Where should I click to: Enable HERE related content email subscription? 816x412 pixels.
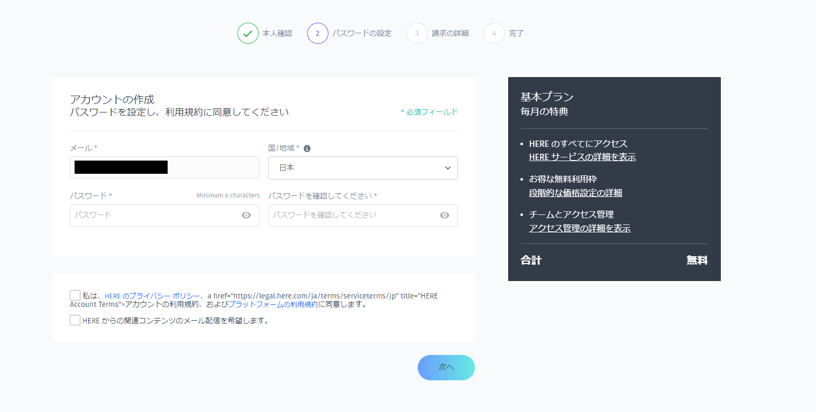tap(75, 320)
